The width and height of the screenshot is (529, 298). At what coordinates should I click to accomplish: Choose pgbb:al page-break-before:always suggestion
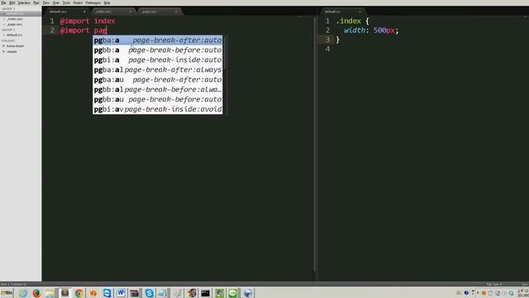point(158,89)
